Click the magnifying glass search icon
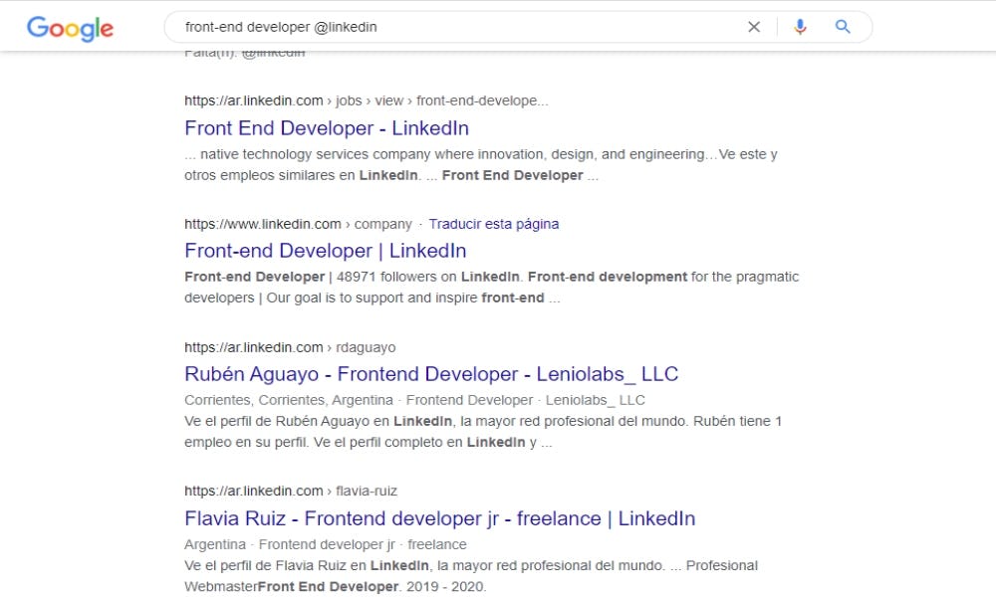 point(843,27)
